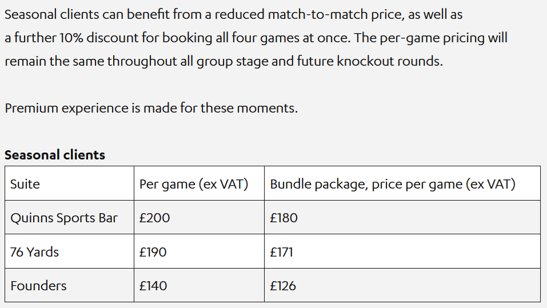Click the 'Premium experience is made' sentence
This screenshot has height=308, width=547.
pos(151,108)
